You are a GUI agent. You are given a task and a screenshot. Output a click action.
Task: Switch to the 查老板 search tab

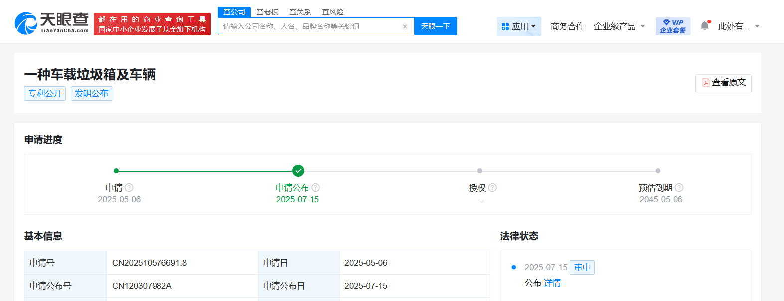click(267, 12)
